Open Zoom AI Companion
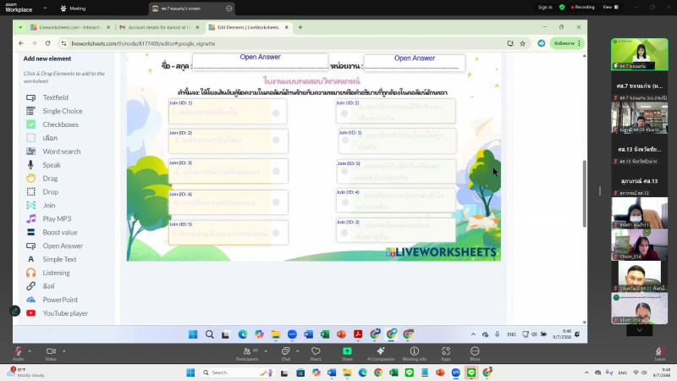Viewport: 677px width, 381px height. coord(380,353)
